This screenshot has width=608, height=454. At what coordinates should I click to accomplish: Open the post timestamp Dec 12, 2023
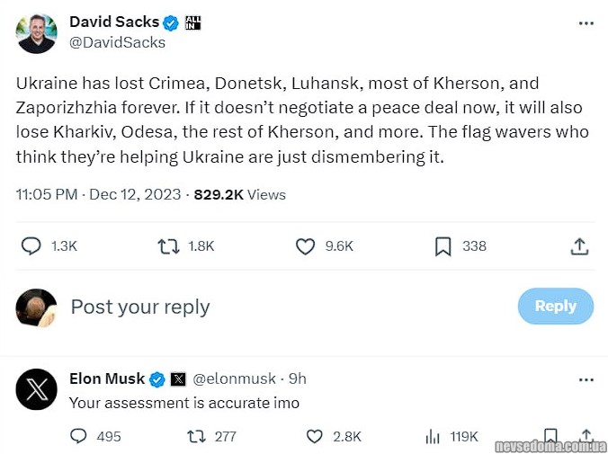pos(136,194)
